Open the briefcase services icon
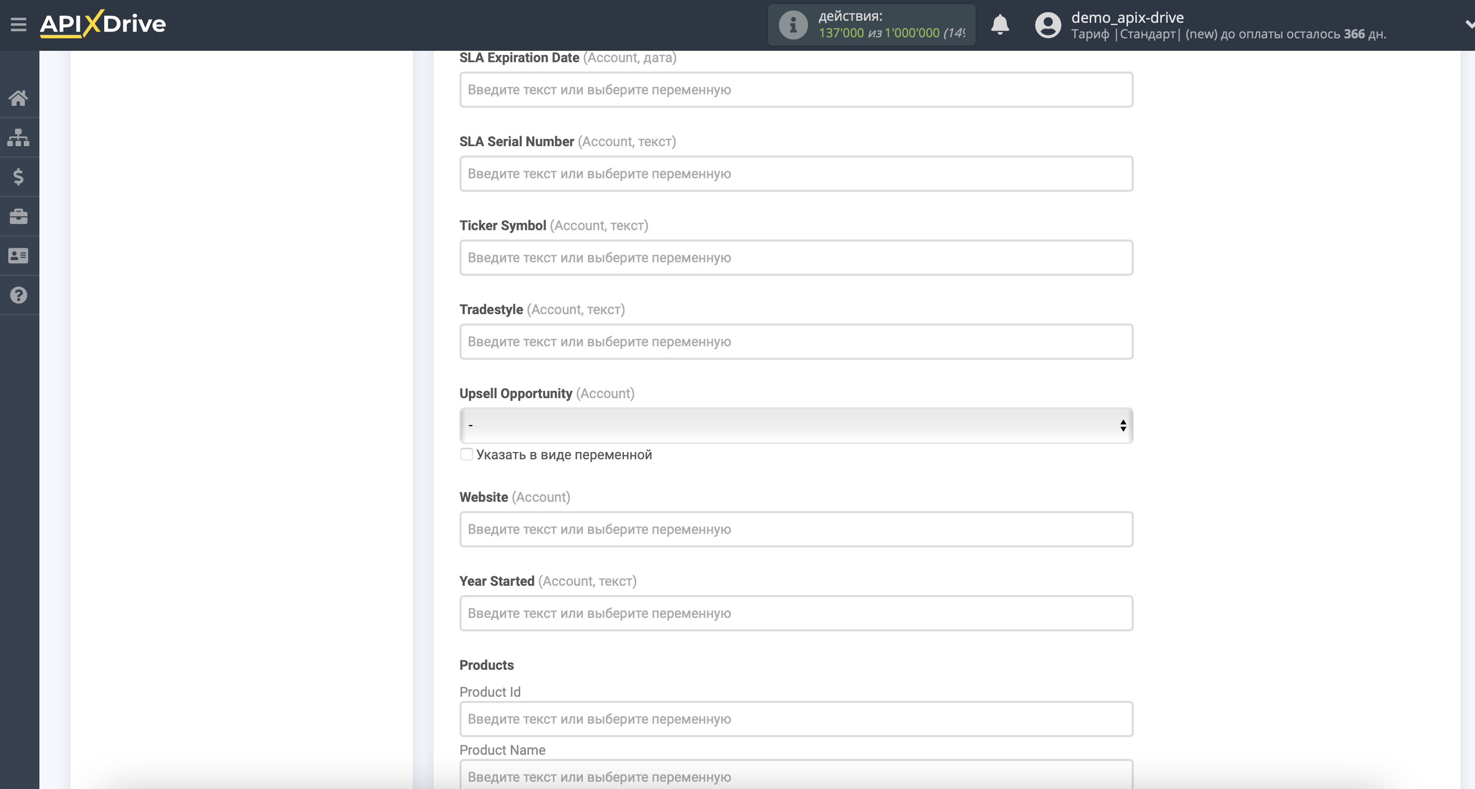The width and height of the screenshot is (1475, 789). (x=18, y=216)
